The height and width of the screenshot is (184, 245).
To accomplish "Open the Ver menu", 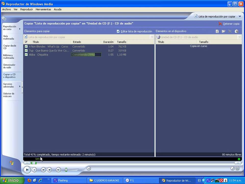I will [16, 9].
